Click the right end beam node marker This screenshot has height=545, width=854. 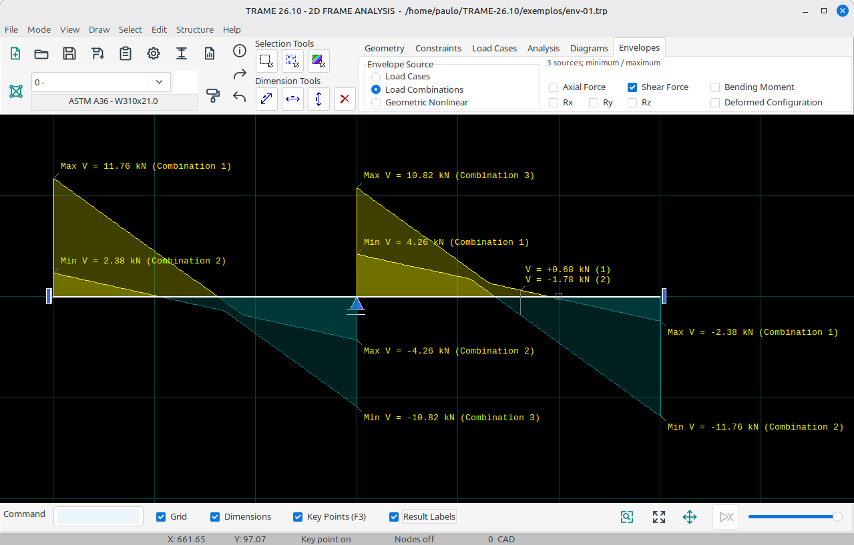(664, 296)
